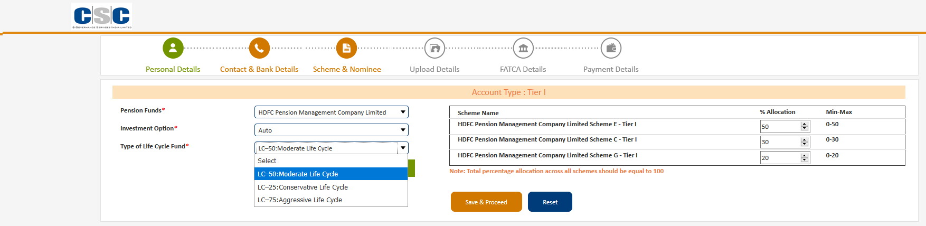Decrease Scheme C allocation with down arrow
926x226 pixels.
805,144
